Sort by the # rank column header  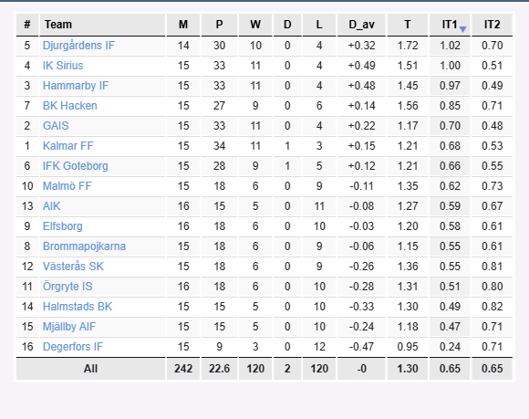27,25
